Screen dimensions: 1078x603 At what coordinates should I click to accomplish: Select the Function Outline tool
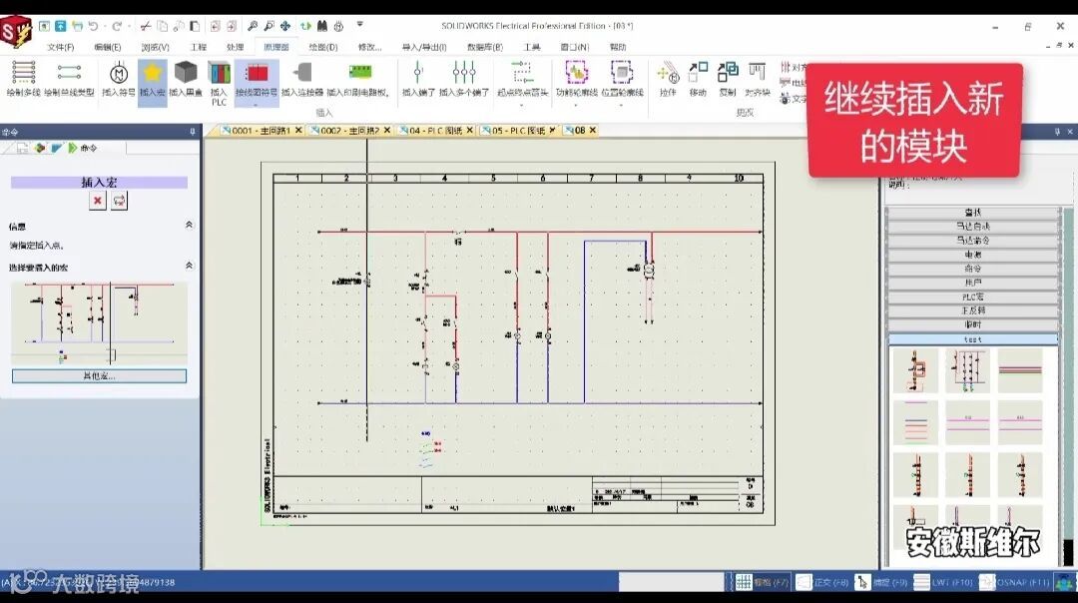(x=576, y=79)
